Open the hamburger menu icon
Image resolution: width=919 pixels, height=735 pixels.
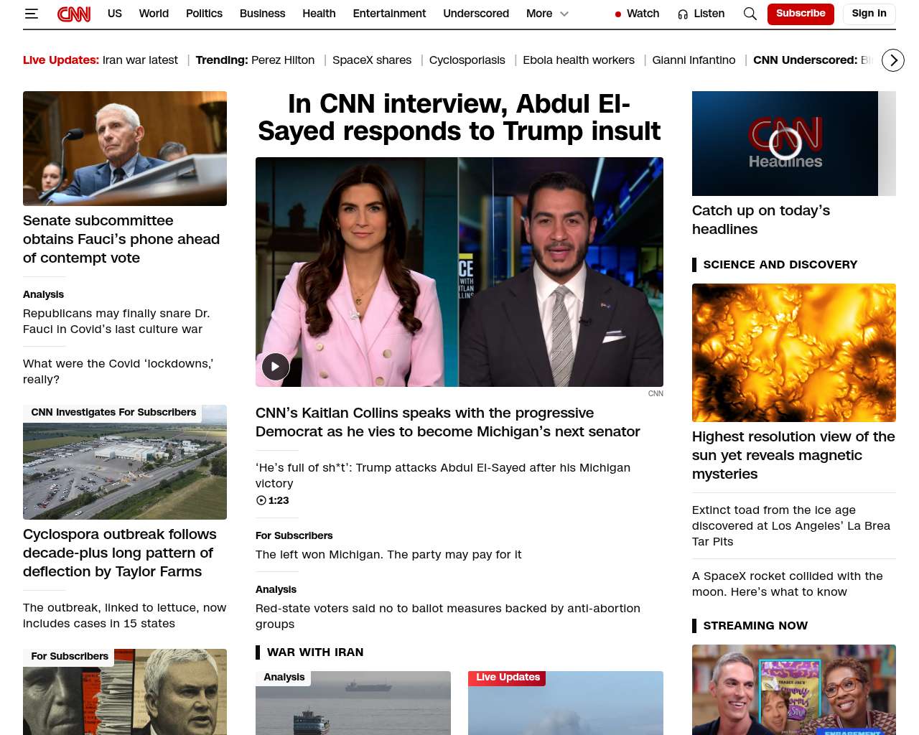[31, 14]
